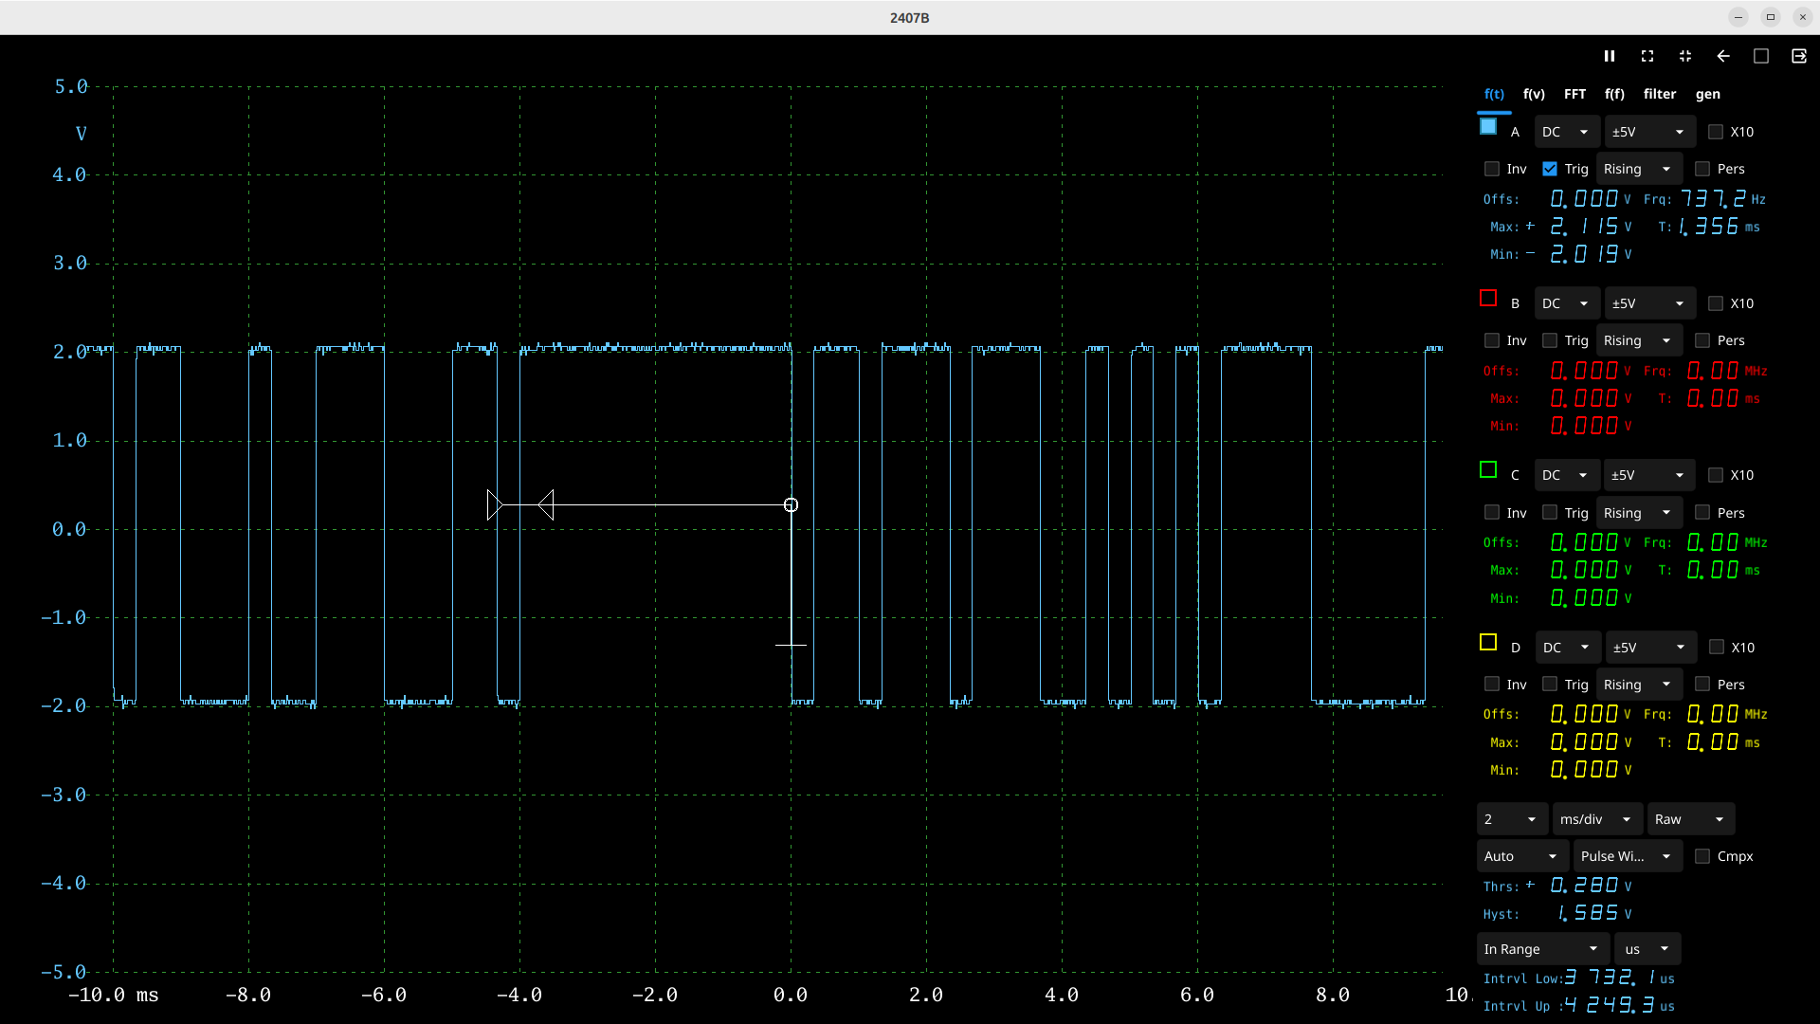Open the f(f) tab
The width and height of the screenshot is (1820, 1024).
tap(1614, 94)
